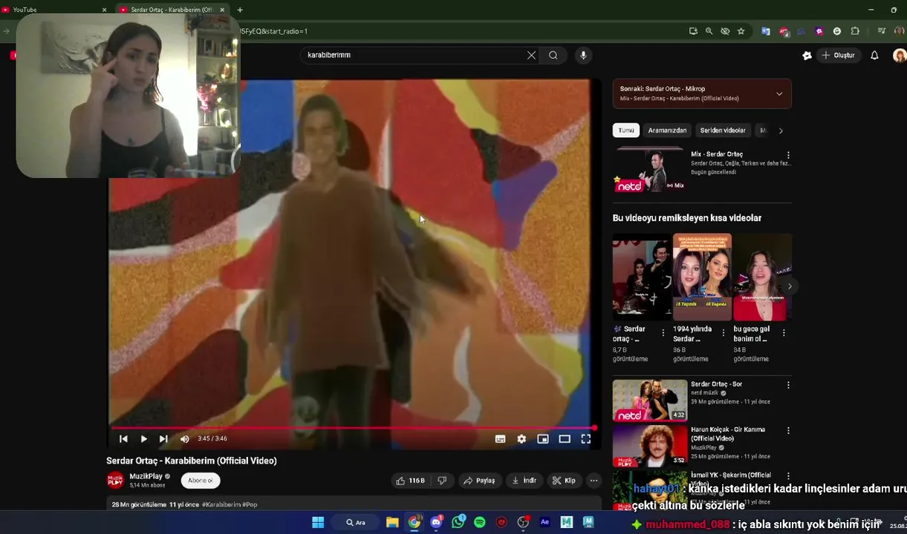907x534 pixels.
Task: Bookmark this page with the star
Action: tap(741, 31)
